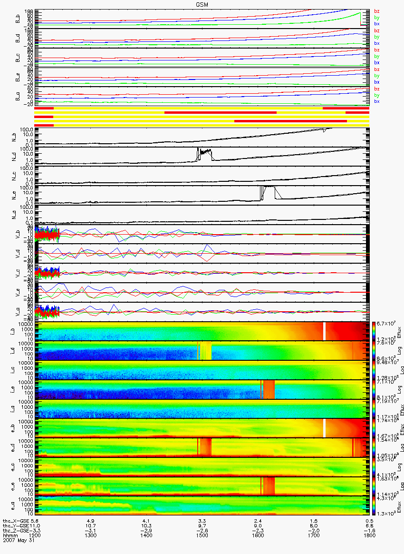Viewport: 404px width, 554px height.
Task: Click the V_e velocity panel label
Action: point(17,292)
